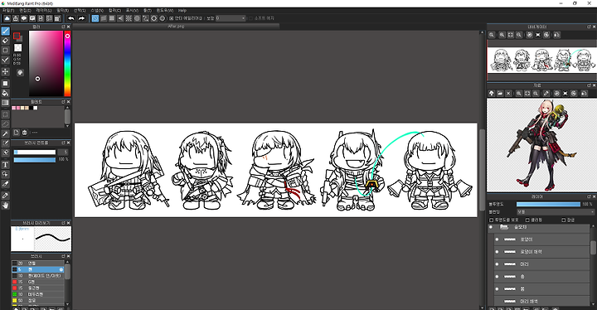The width and height of the screenshot is (597, 310).
Task: Open the Layer menu
Action: [43, 10]
